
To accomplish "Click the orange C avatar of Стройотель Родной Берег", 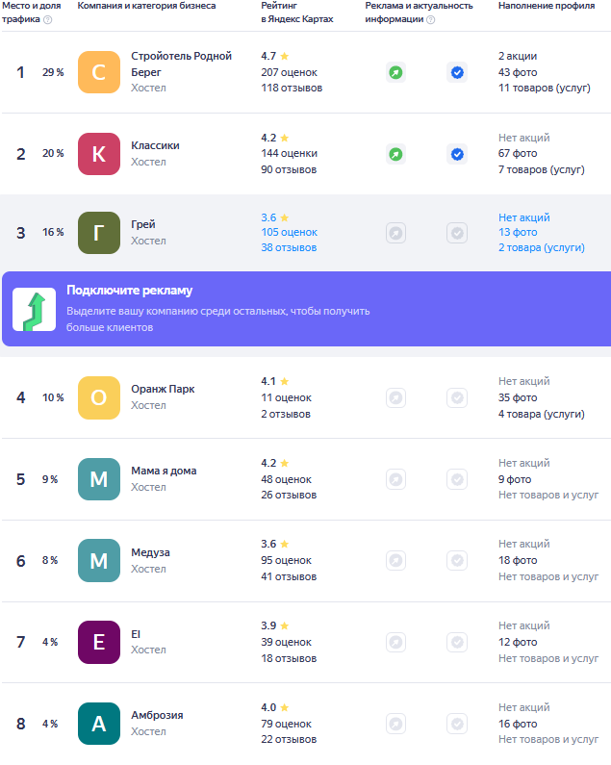I will point(99,72).
